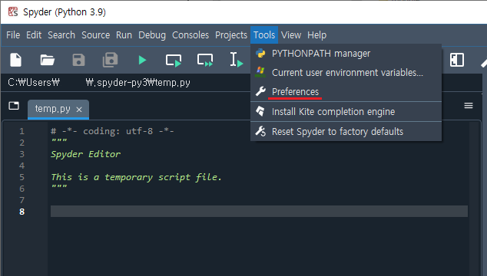Screen dimensions: 487x276
Task: Click Run selection or current line icon
Action: click(x=237, y=60)
